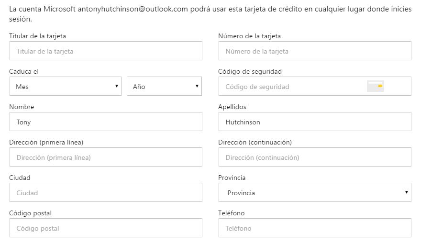Open the Mes expiration month dropdown
431x245 pixels.
(x=66, y=87)
